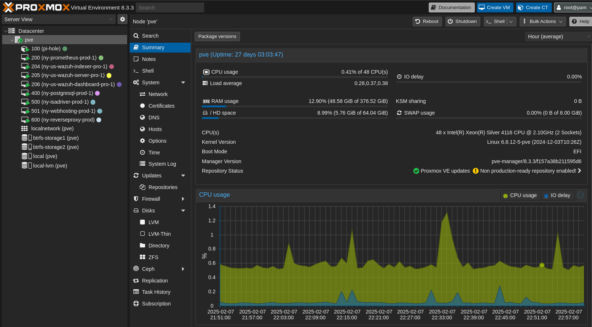Click the Subscription lifebuoy icon
The image size is (592, 327).
click(x=136, y=304)
